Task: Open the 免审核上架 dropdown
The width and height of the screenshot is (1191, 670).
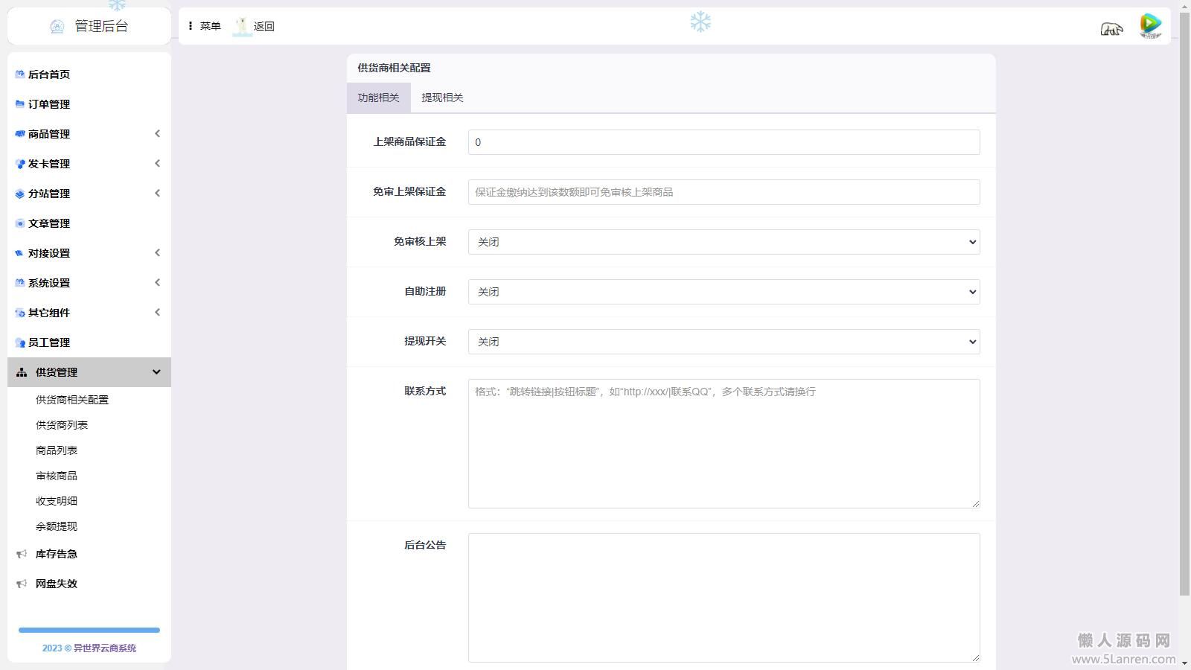Action: click(x=724, y=242)
